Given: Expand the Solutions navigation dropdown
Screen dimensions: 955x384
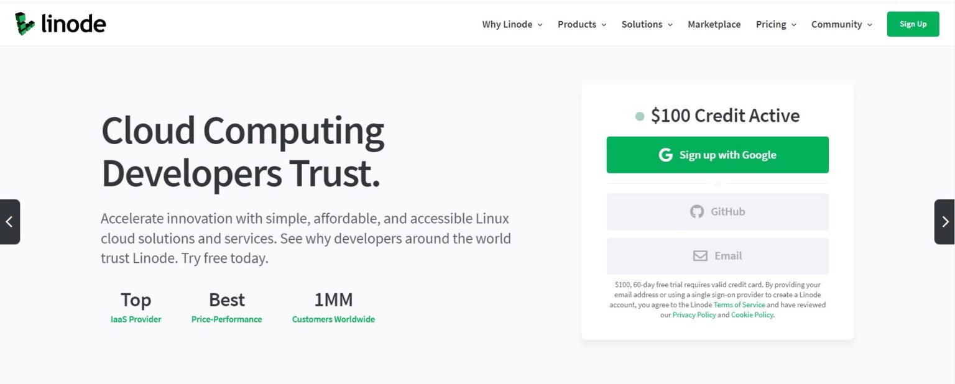Looking at the screenshot, I should point(642,24).
